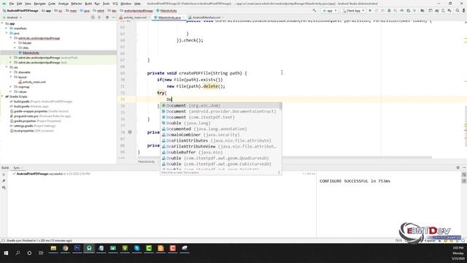
Task: Expand the Model package
Action: (15, 43)
